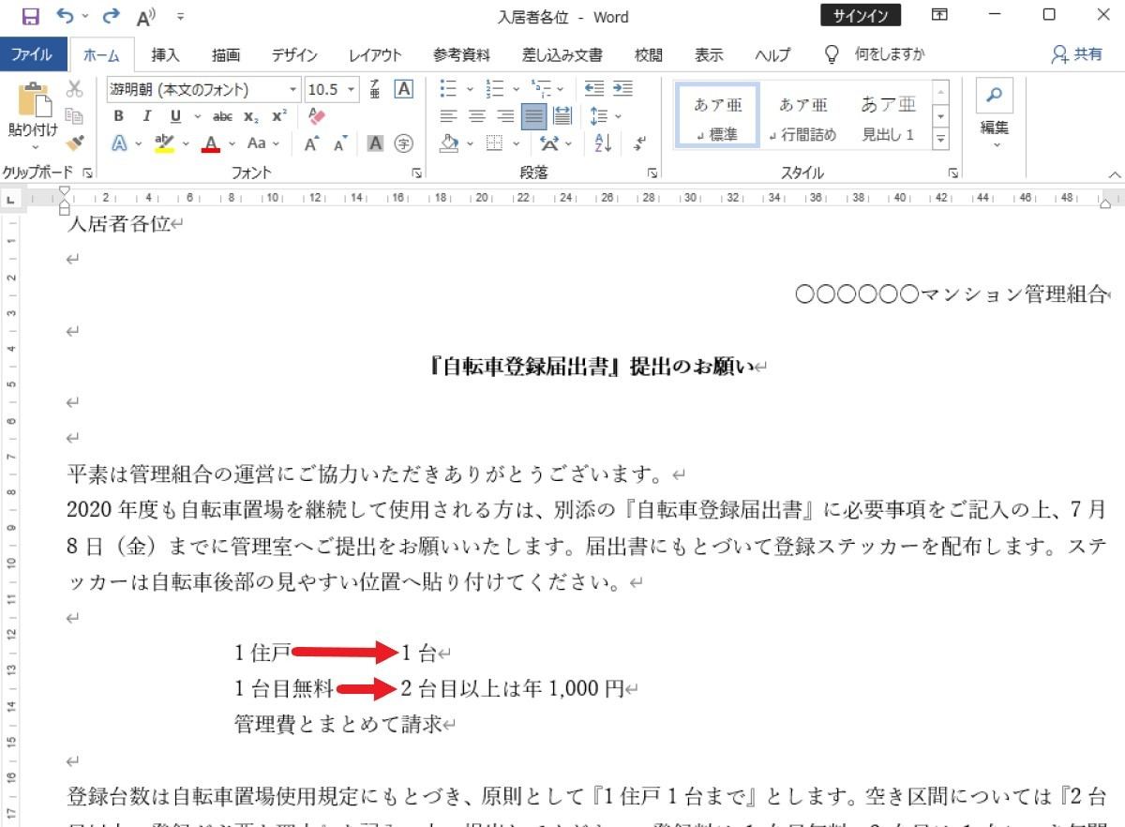The image size is (1125, 827).
Task: Save the document using the floppy icon
Action: pos(30,16)
